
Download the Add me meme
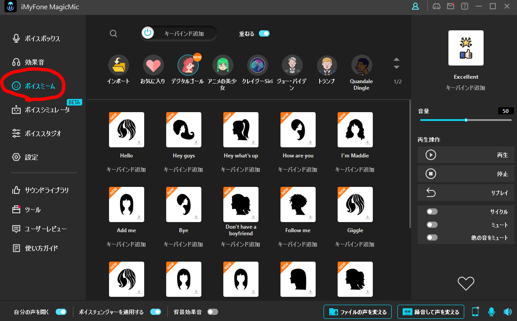(139, 217)
